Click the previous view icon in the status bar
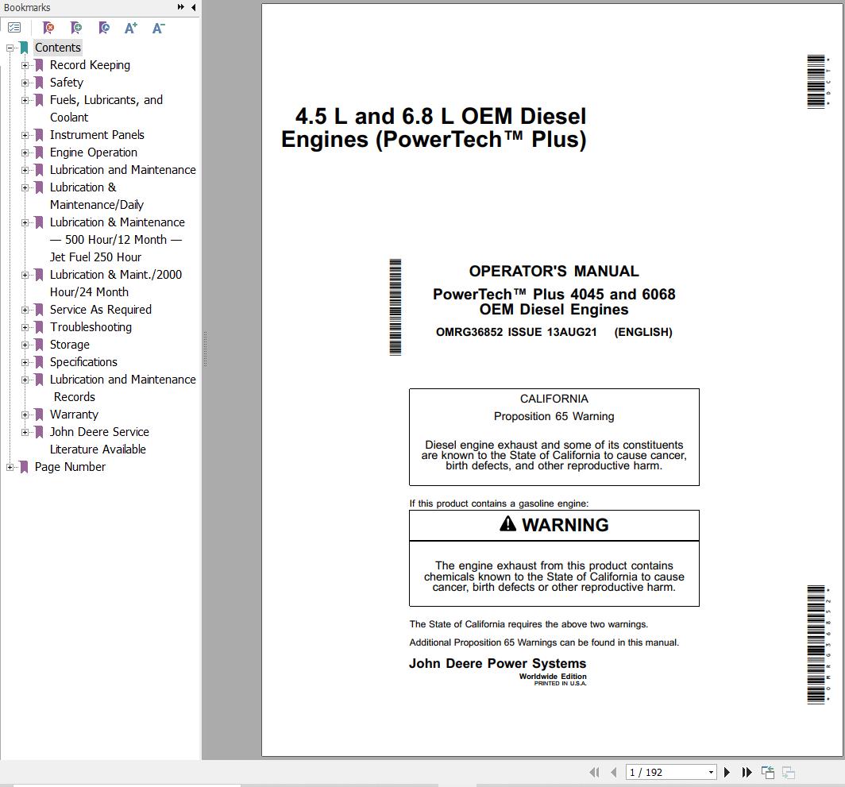This screenshot has width=845, height=787. point(768,772)
